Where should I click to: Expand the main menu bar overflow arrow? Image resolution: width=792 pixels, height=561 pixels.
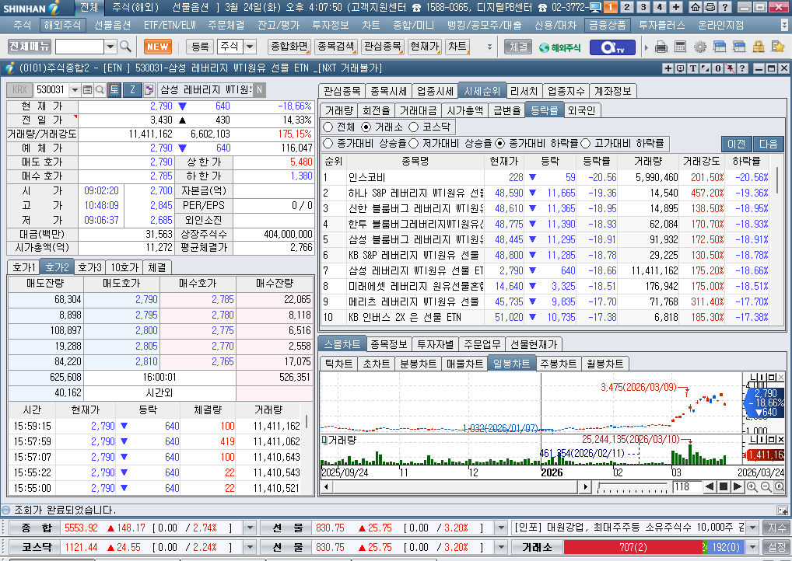click(784, 25)
